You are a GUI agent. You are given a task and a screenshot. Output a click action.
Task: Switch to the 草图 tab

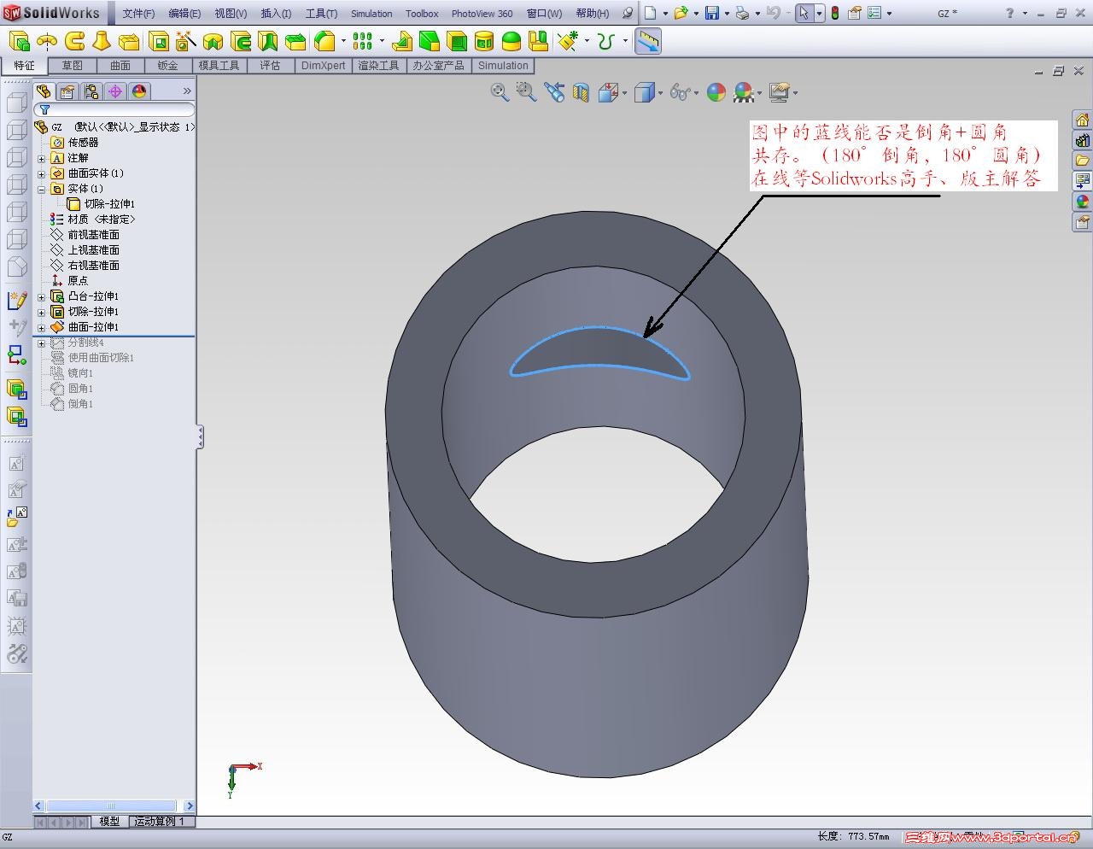[x=73, y=66]
